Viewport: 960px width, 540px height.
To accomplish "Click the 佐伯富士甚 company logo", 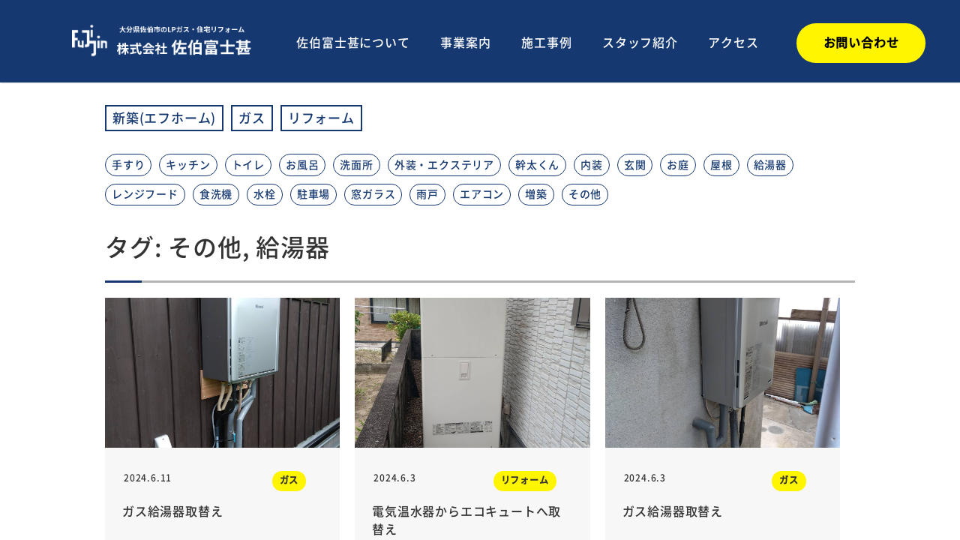I will (161, 41).
